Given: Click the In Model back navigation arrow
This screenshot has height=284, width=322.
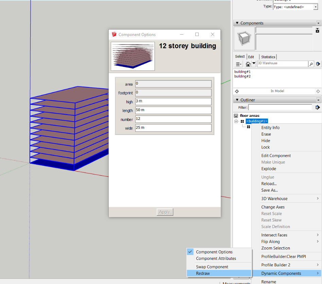Looking at the screenshot, I should pyautogui.click(x=237, y=91).
